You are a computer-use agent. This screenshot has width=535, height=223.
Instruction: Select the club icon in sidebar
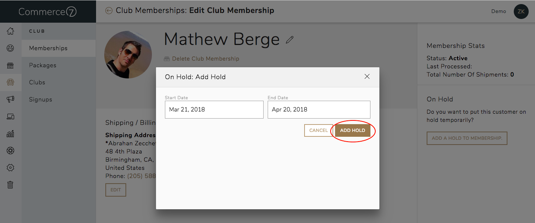[10, 83]
